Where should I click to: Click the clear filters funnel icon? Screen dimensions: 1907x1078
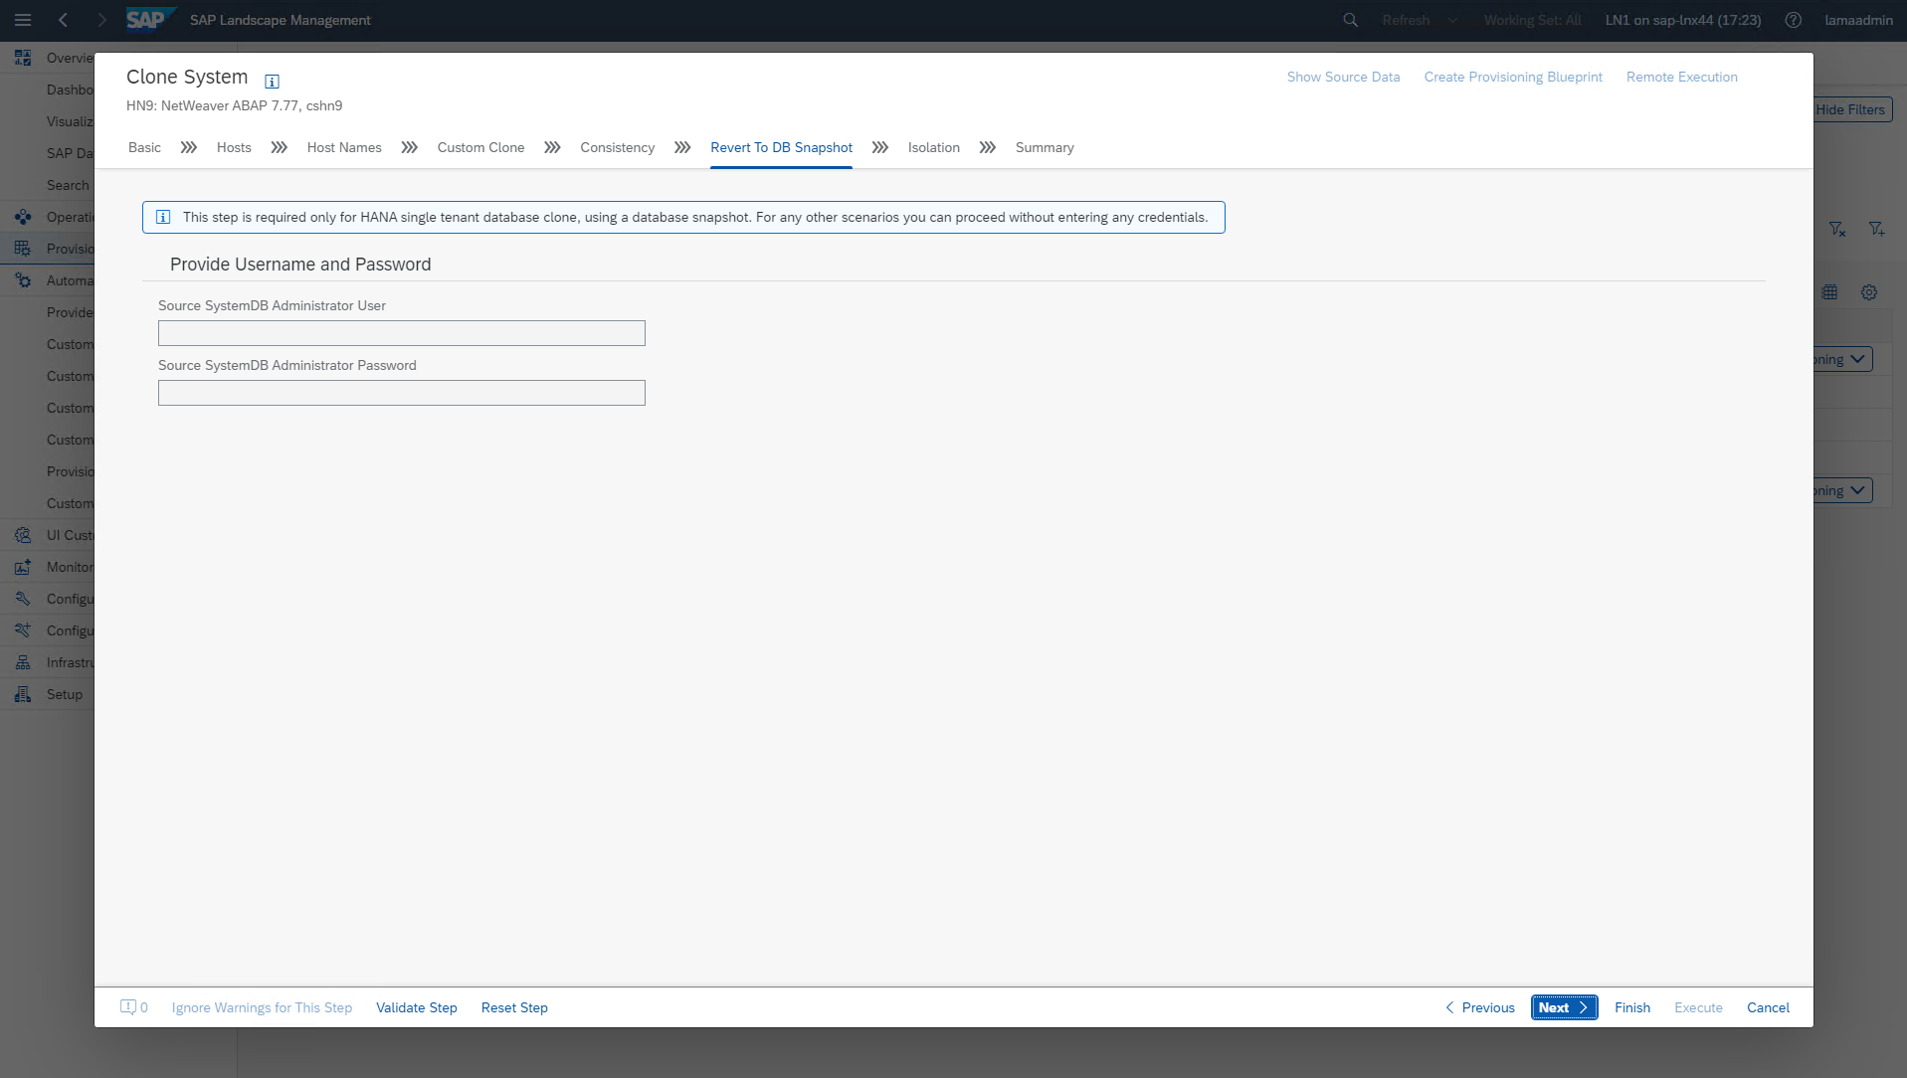pos(1837,229)
